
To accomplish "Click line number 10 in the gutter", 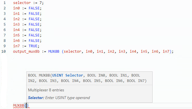I will [3, 52].
